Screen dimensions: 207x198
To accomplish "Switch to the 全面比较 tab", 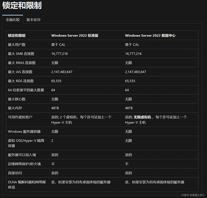I will coord(13,20).
